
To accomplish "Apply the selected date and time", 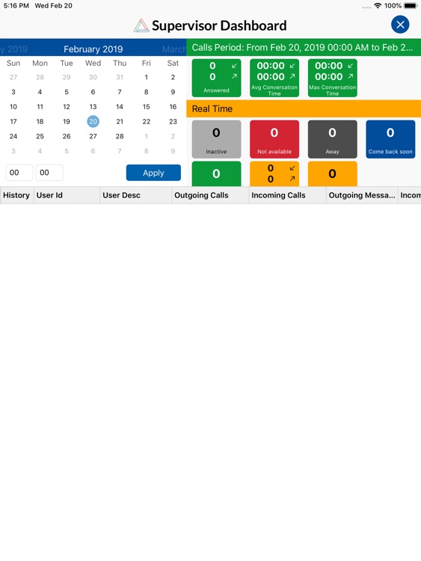I will [x=153, y=173].
